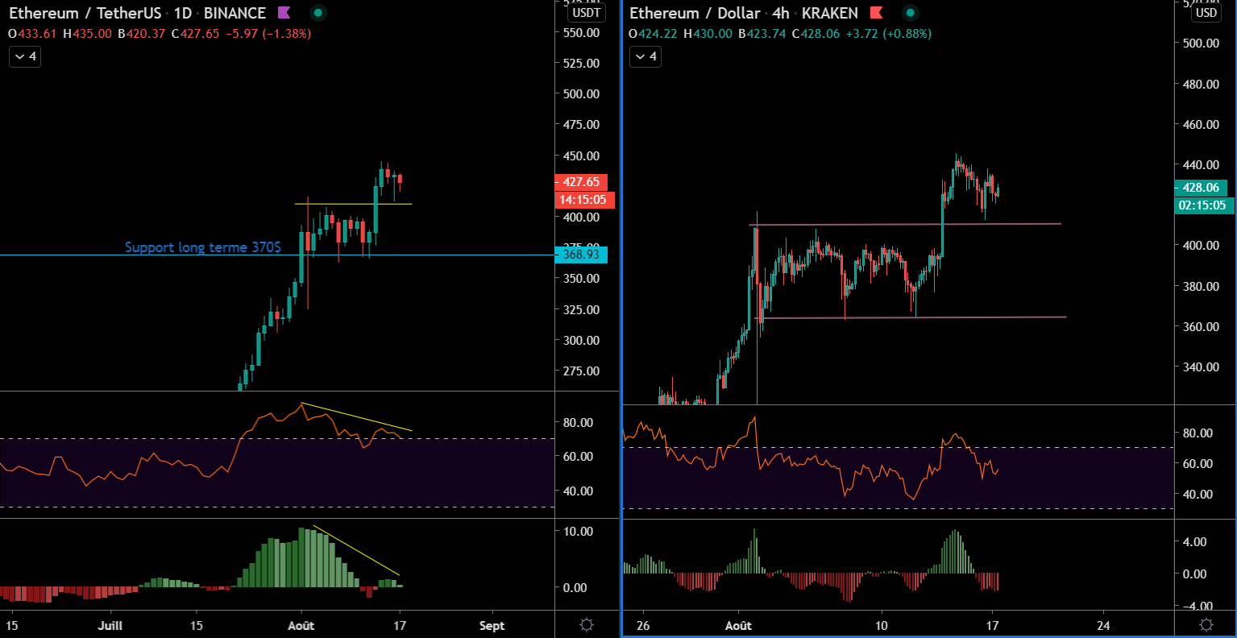Click the 368.93 blue price label

[x=580, y=255]
